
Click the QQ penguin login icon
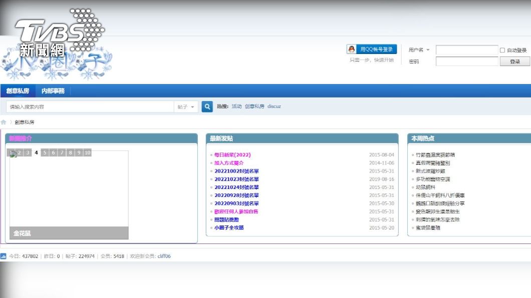[x=352, y=49]
